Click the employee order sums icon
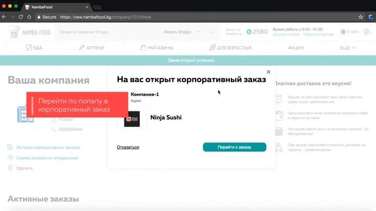The width and height of the screenshot is (376, 211). click(x=10, y=158)
